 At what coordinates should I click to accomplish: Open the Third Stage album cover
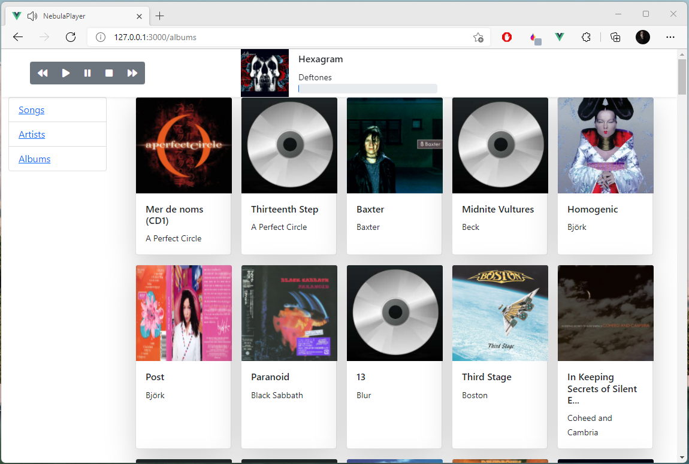[x=500, y=313]
